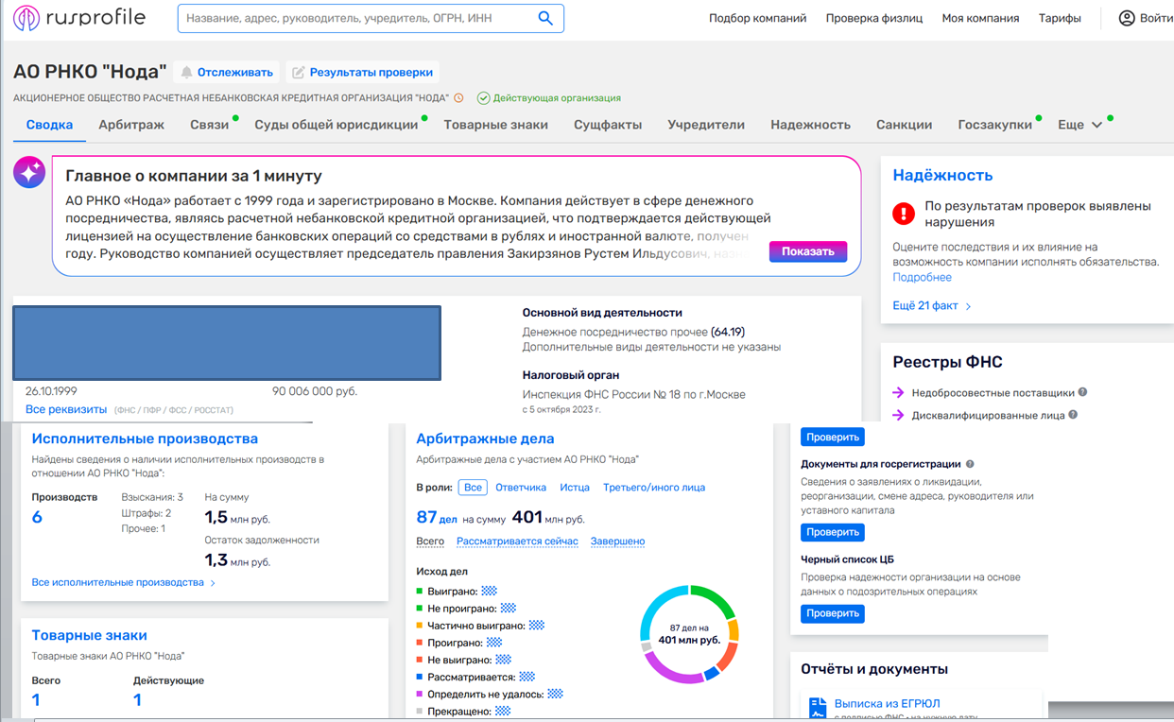1174x722 pixels.
Task: Open the Надёжность card heading
Action: [x=942, y=175]
